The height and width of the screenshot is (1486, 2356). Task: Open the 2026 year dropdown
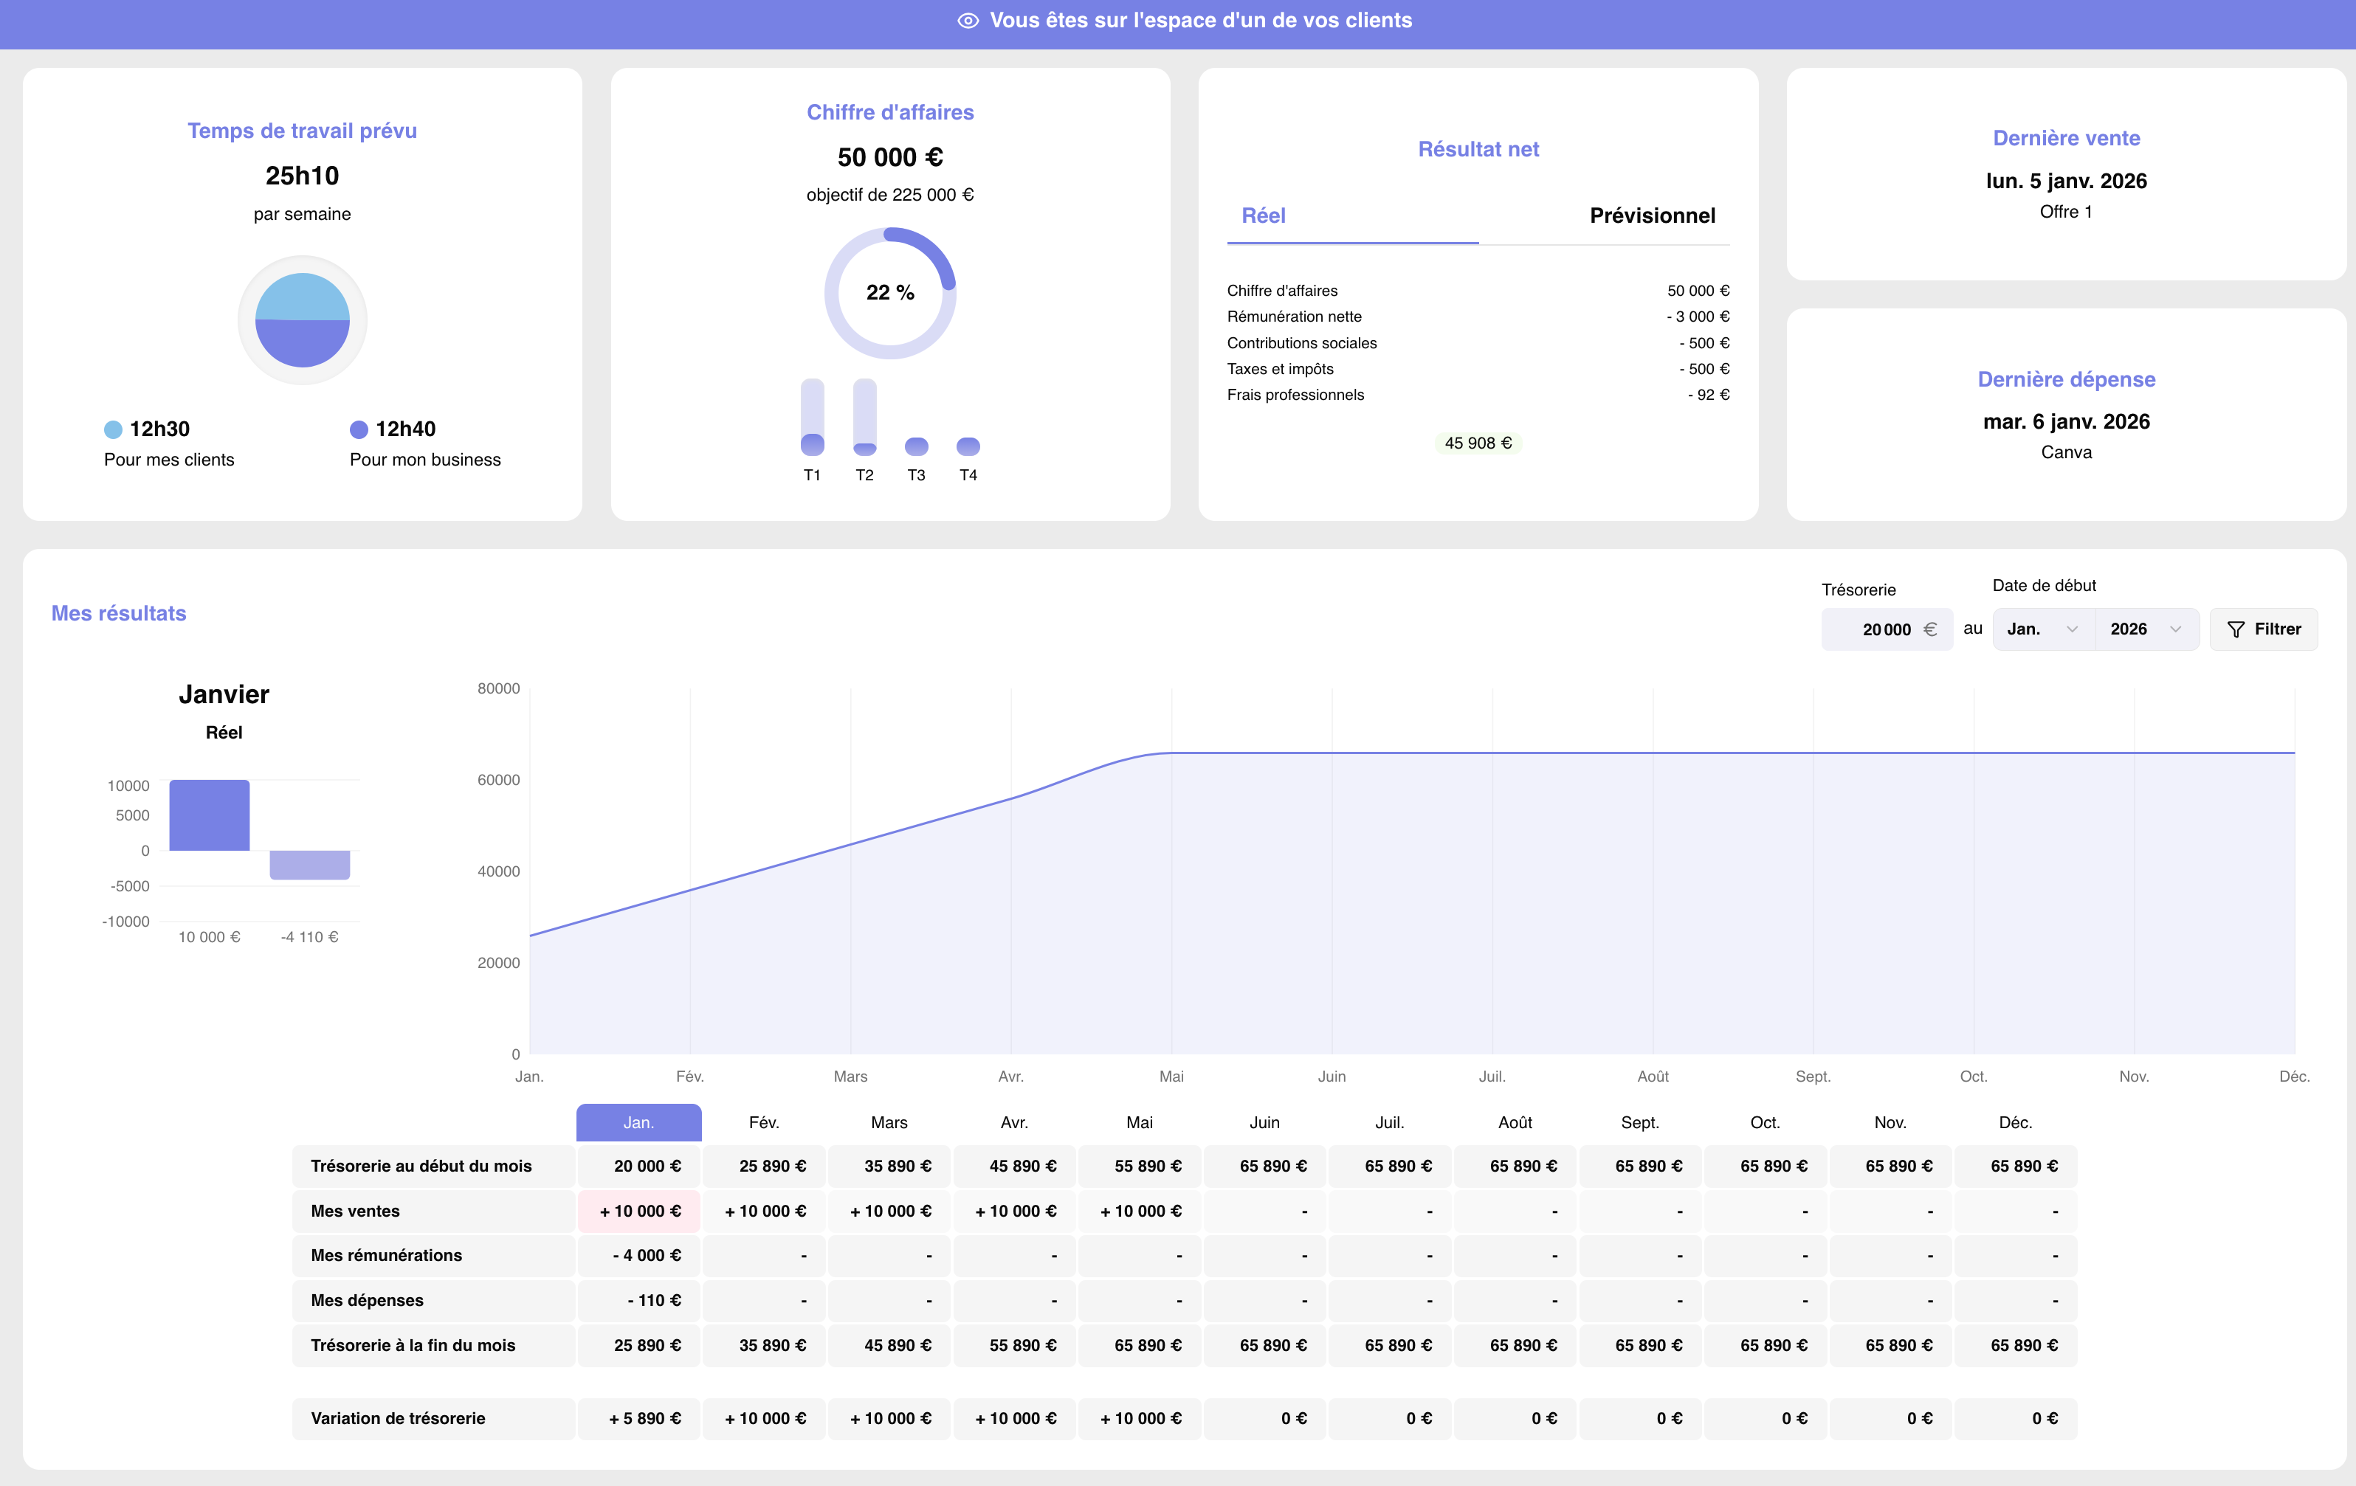pos(2146,629)
